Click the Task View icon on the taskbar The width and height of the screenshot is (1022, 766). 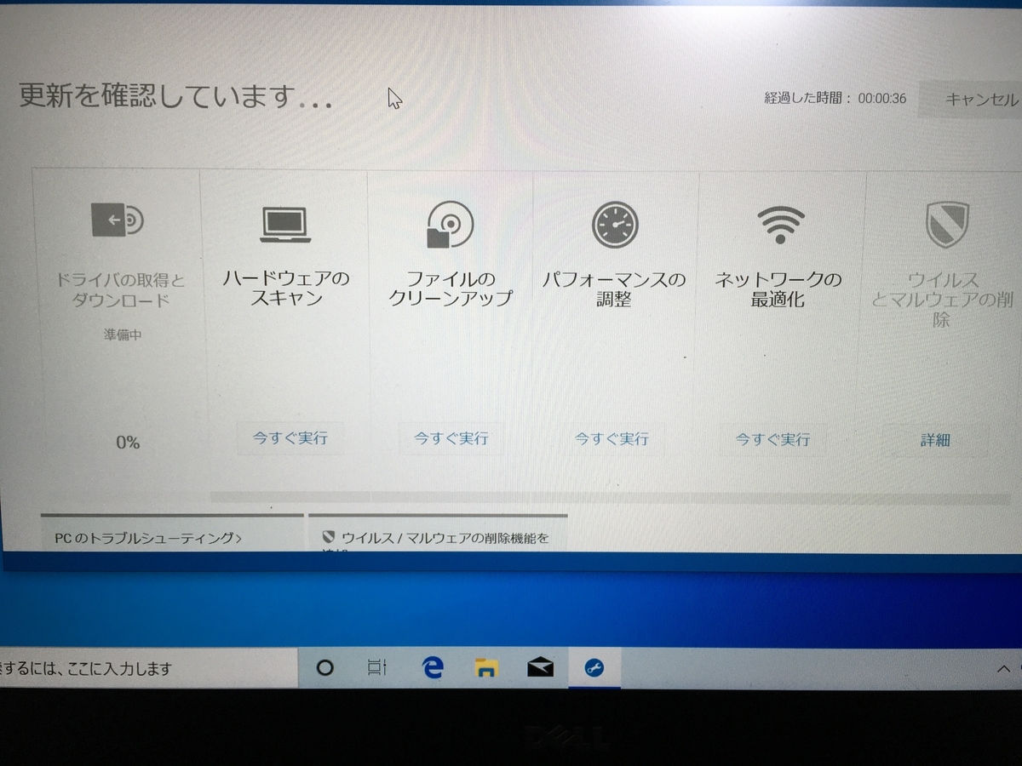point(377,668)
